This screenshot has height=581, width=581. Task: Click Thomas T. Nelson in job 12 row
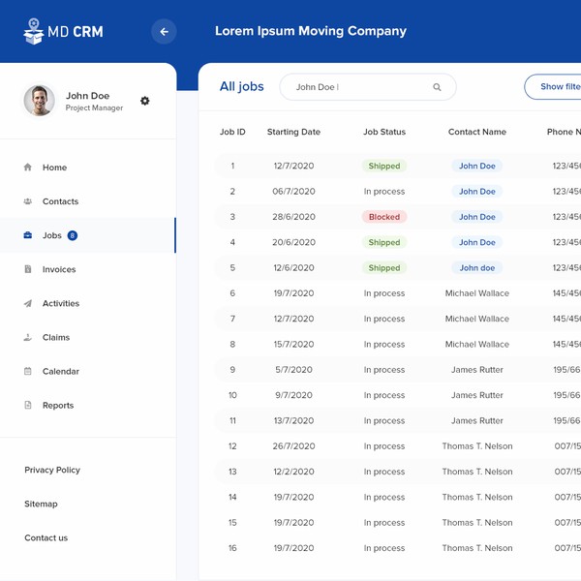477,446
